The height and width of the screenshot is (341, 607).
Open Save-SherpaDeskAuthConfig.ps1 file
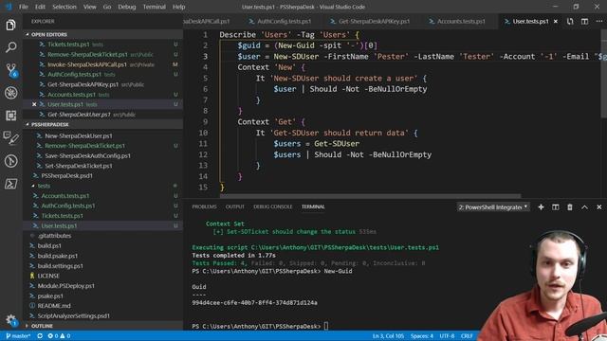103,155
